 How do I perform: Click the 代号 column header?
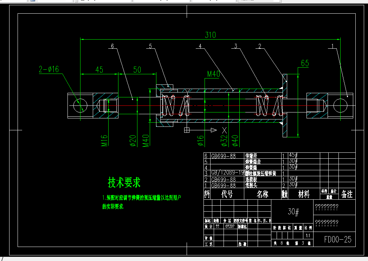pos(227,194)
